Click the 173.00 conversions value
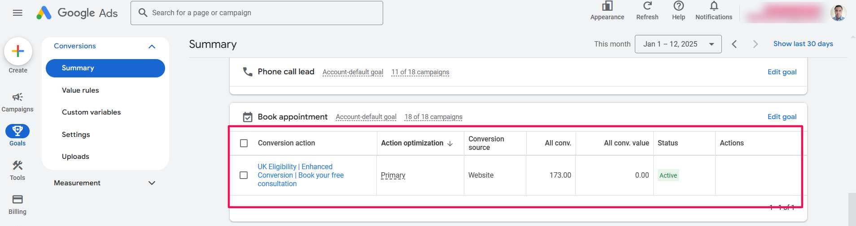 tap(560, 175)
